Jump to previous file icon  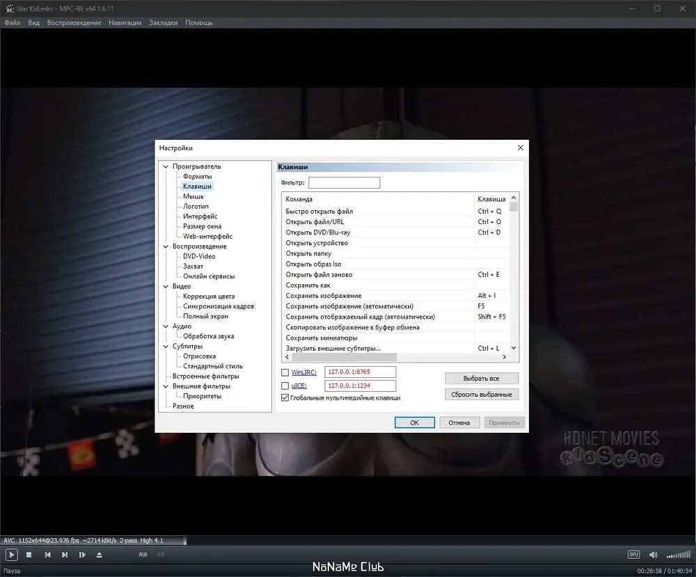pyautogui.click(x=47, y=554)
